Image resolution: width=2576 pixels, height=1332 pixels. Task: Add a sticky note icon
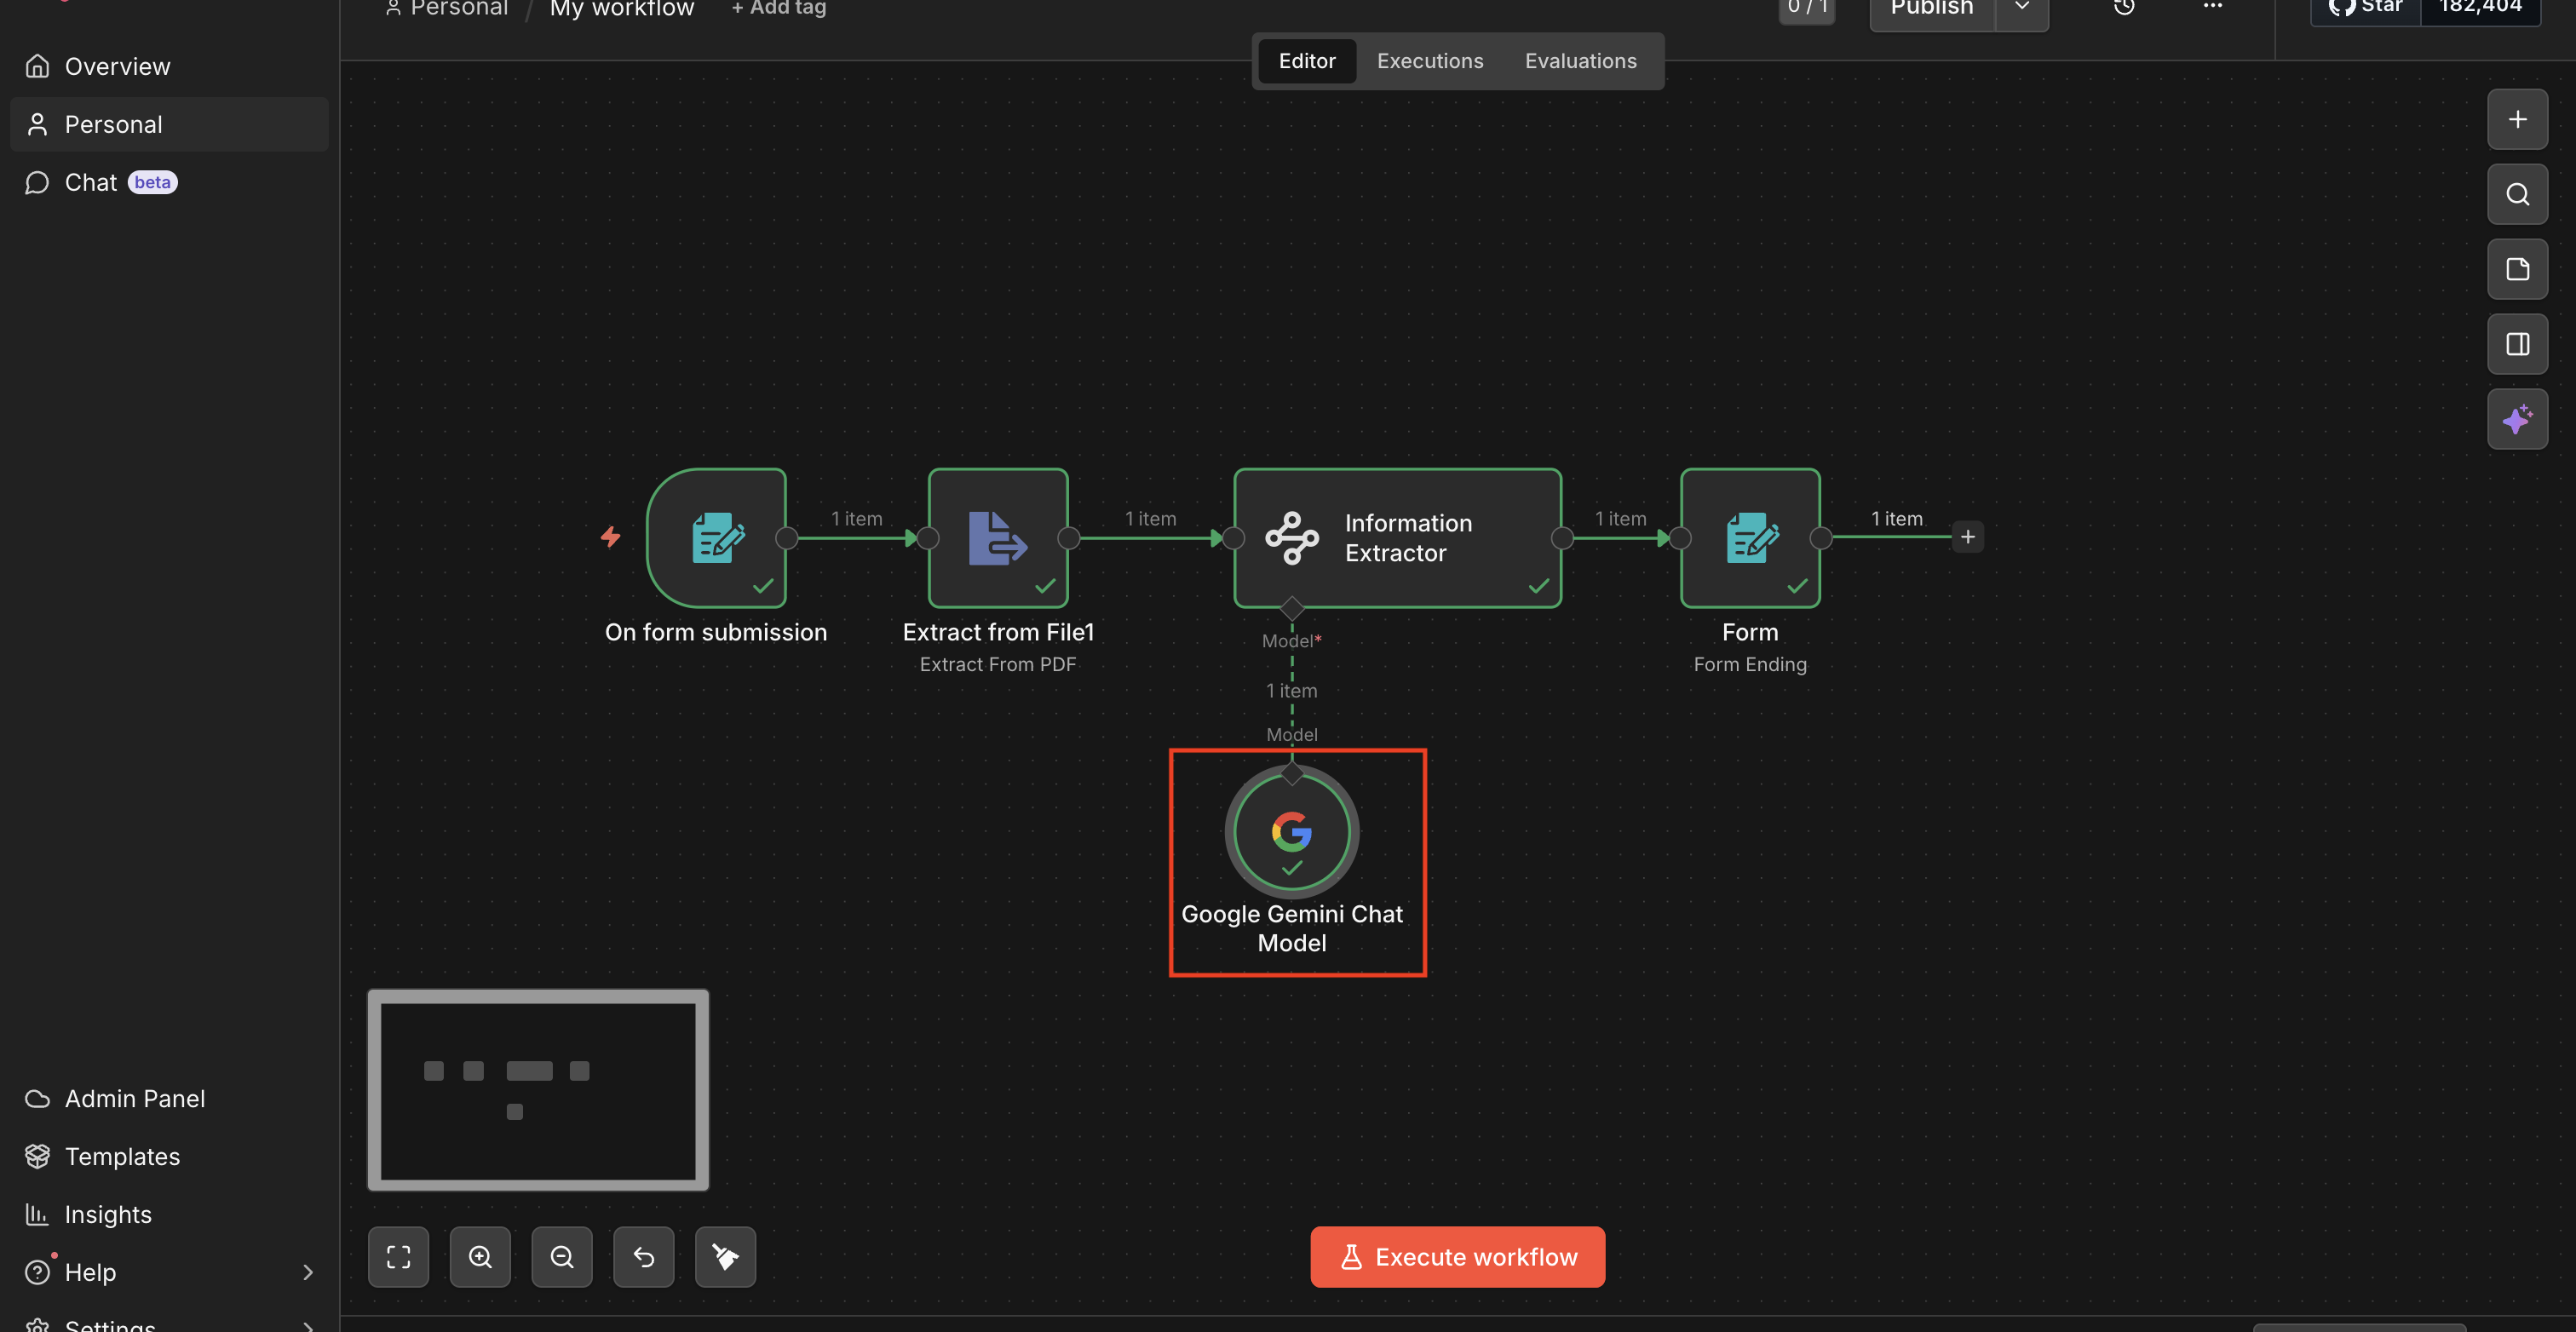2517,269
